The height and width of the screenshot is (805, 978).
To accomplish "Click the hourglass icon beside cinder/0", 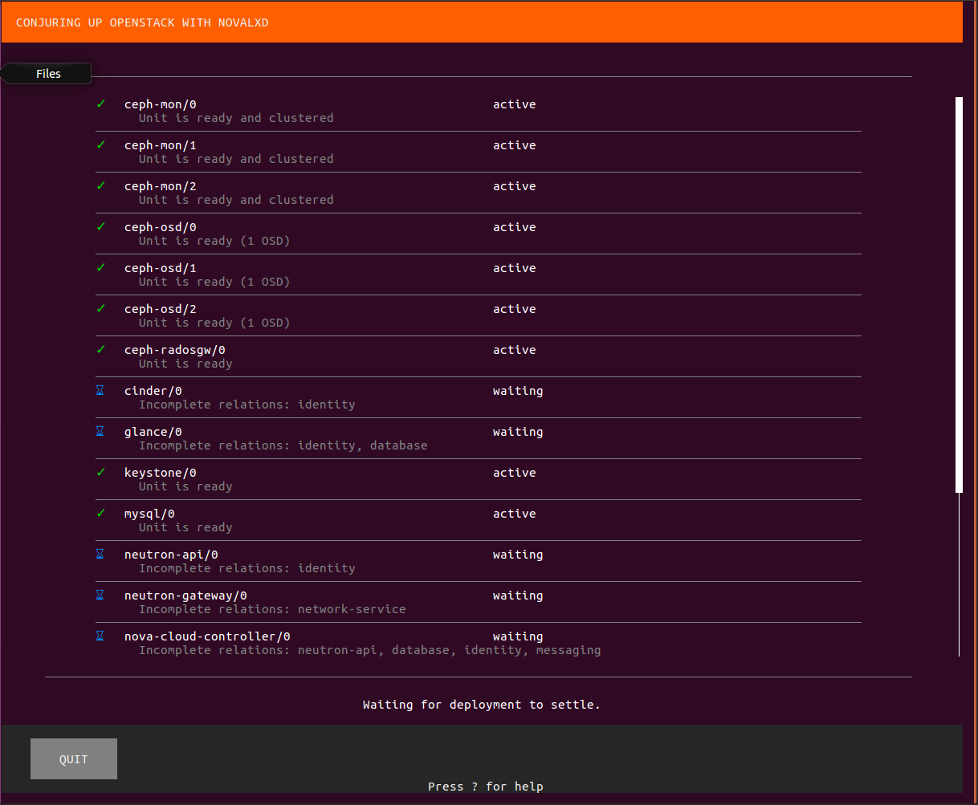I will [x=100, y=390].
